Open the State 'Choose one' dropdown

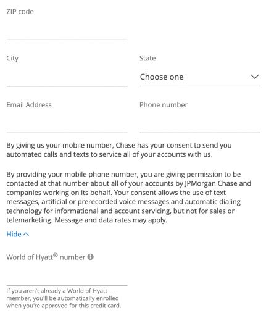click(200, 77)
